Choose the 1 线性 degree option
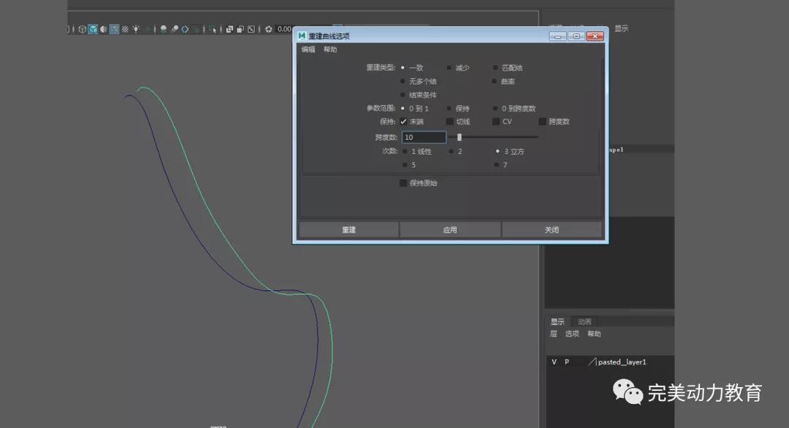The height and width of the screenshot is (428, 789). click(404, 152)
